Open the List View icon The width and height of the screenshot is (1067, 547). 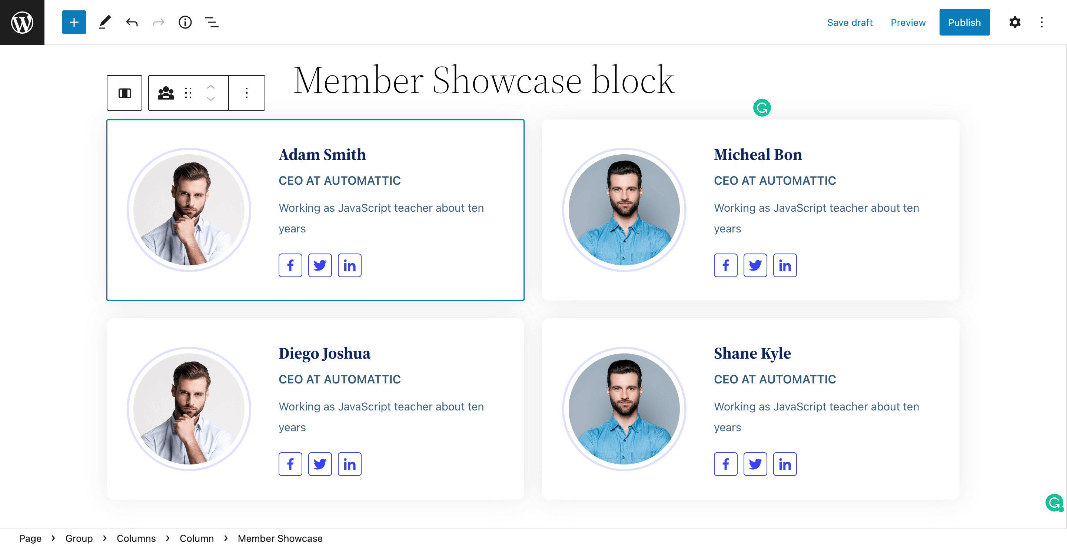tap(212, 22)
